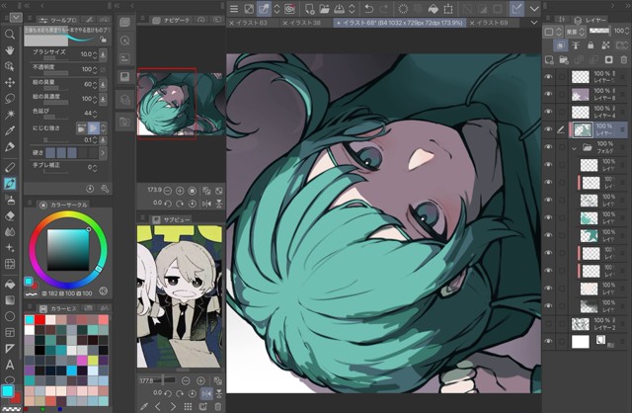Open the blending mode dropdown in Layer panel
This screenshot has width=632, height=413.
pos(576,31)
